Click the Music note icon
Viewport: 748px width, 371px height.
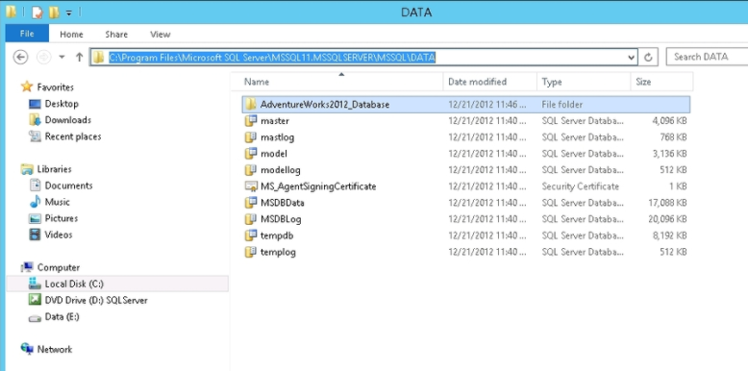[35, 202]
